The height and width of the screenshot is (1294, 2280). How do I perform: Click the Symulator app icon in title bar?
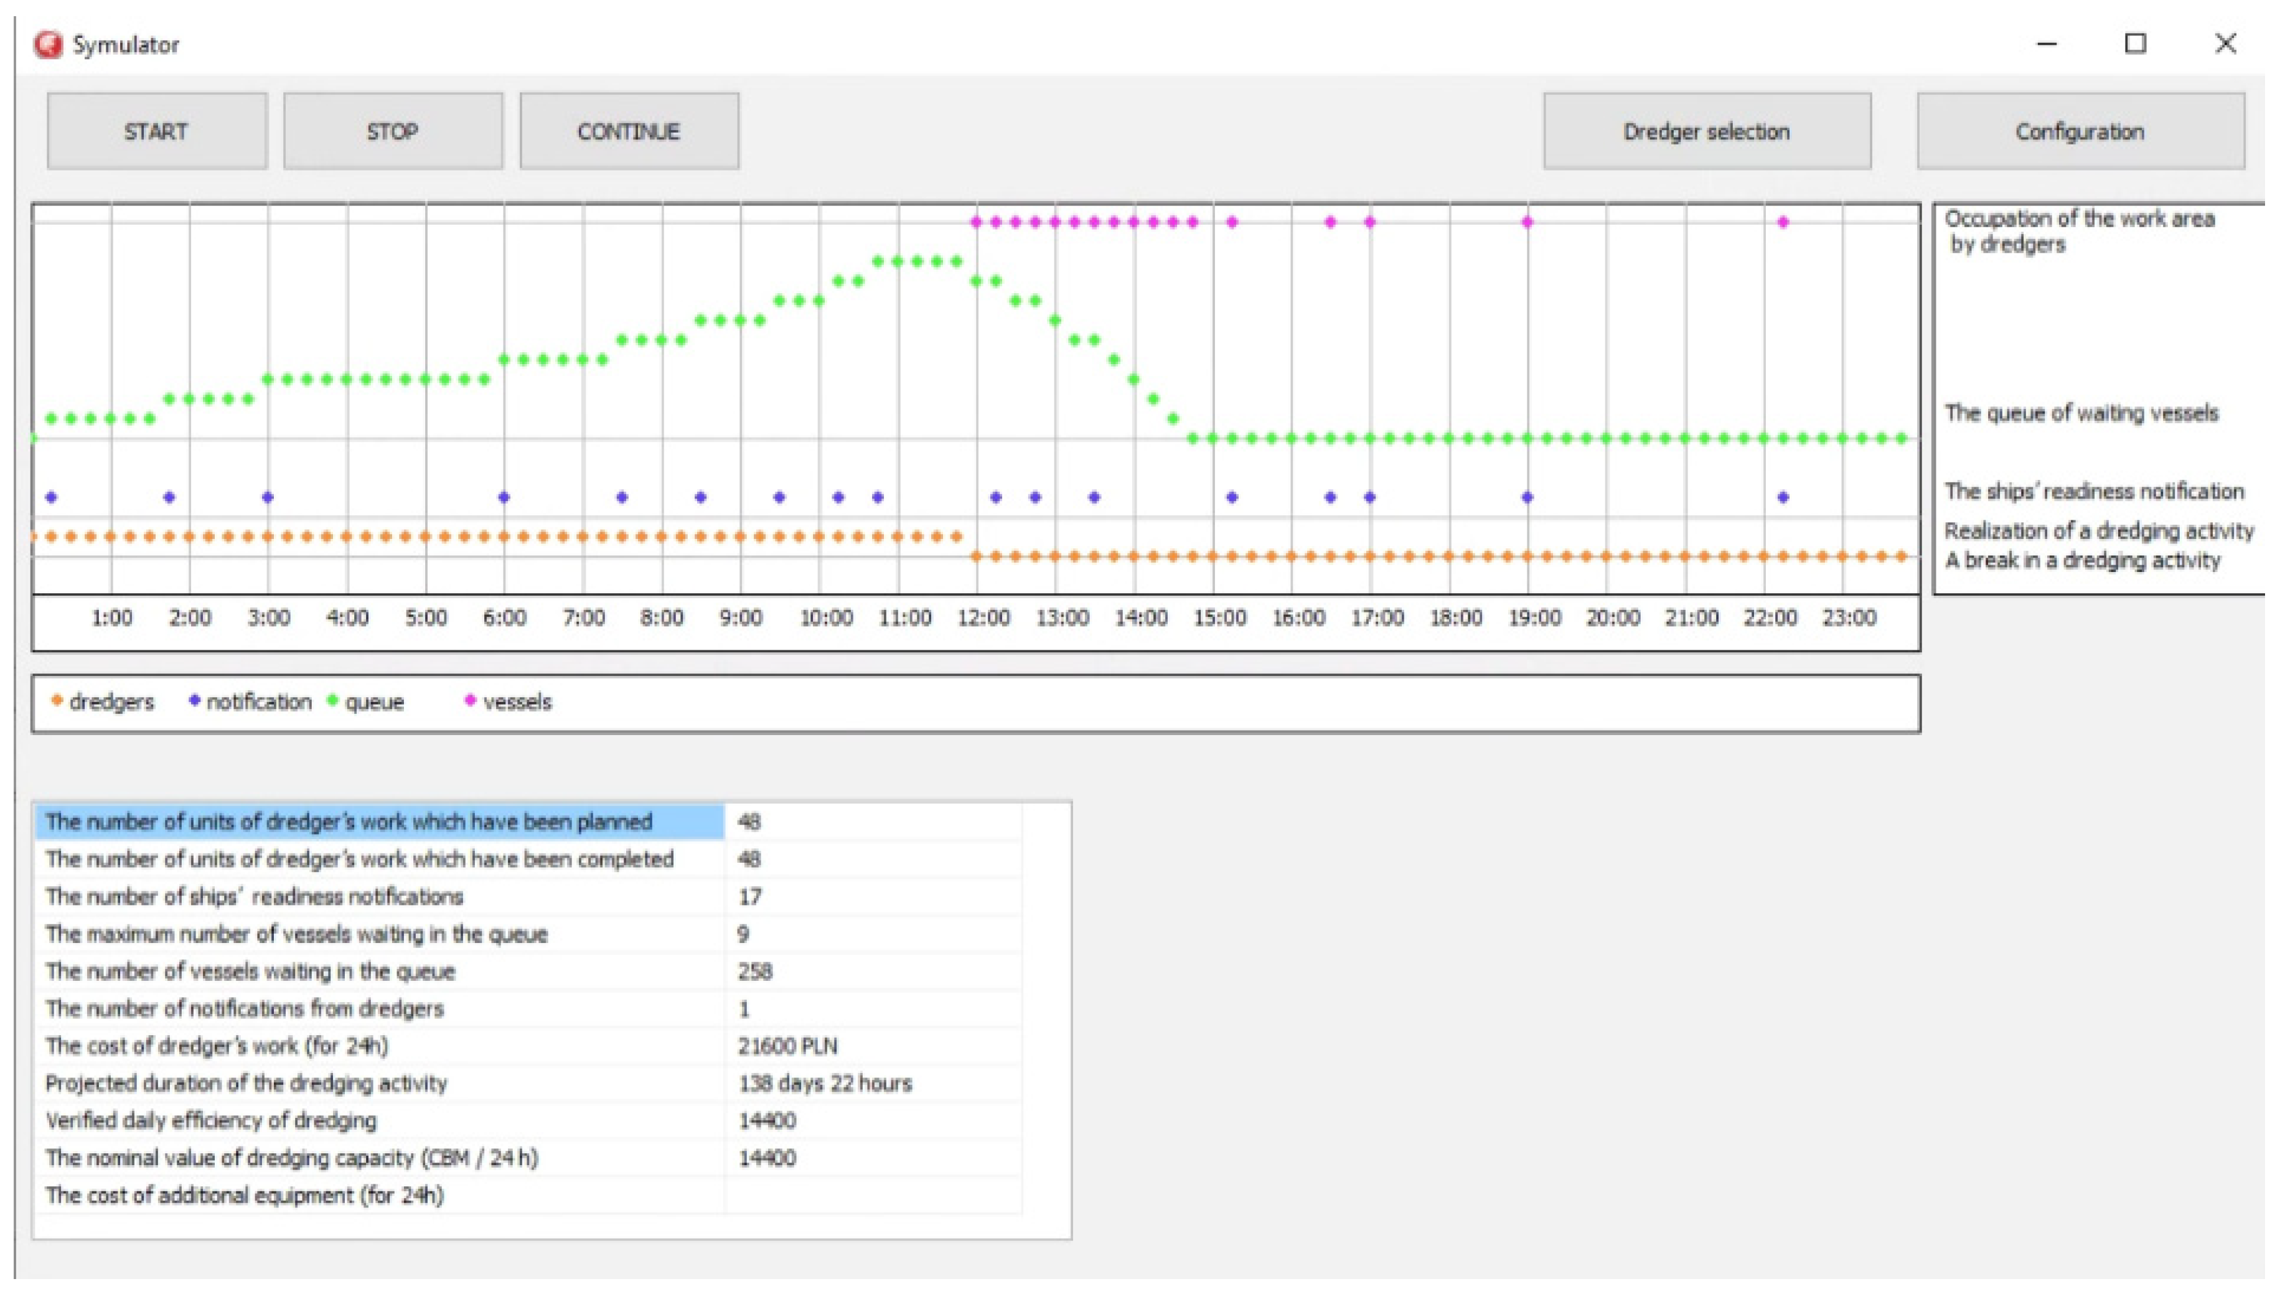(48, 44)
